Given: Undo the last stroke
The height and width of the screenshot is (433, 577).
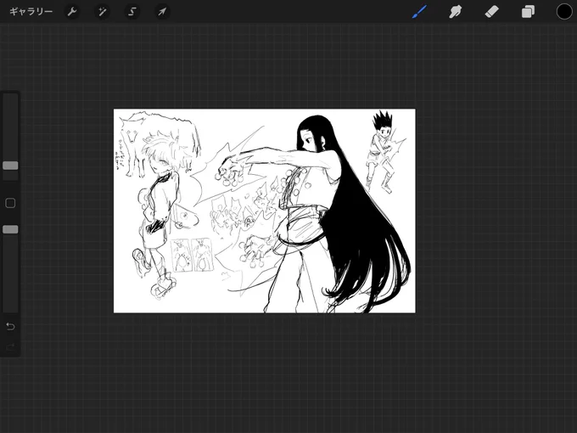Looking at the screenshot, I should point(10,326).
